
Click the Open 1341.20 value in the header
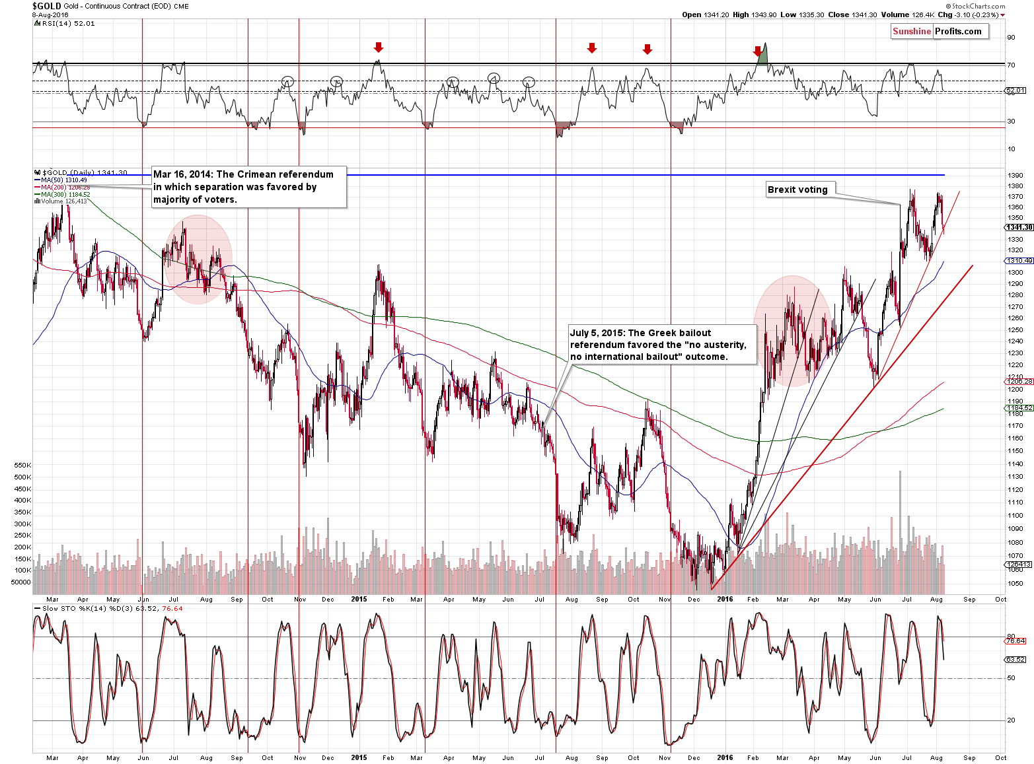pos(705,15)
